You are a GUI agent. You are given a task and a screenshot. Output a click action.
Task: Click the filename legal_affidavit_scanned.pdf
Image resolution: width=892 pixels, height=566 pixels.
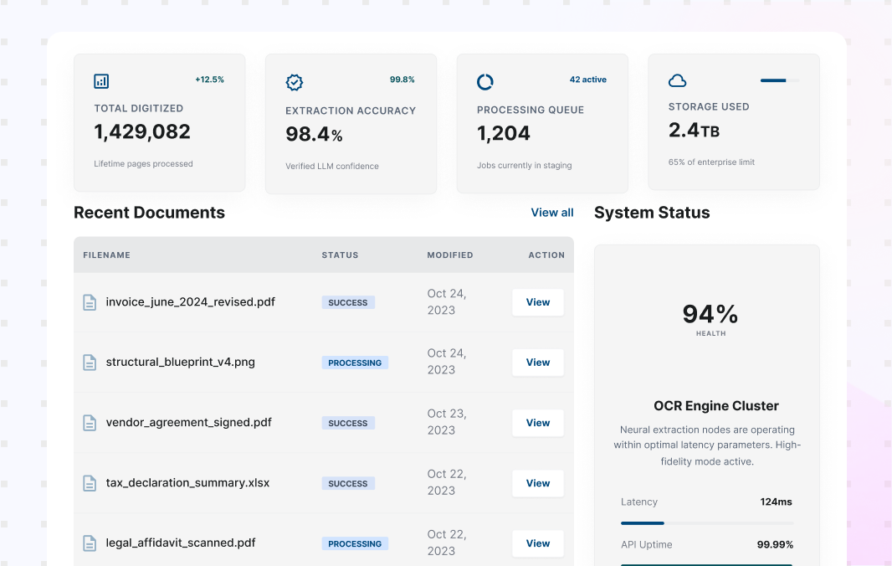(181, 543)
